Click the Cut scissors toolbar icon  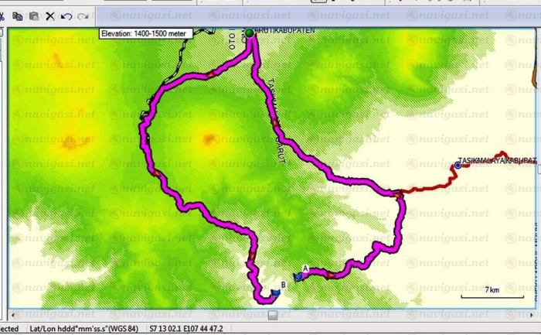pos(50,15)
